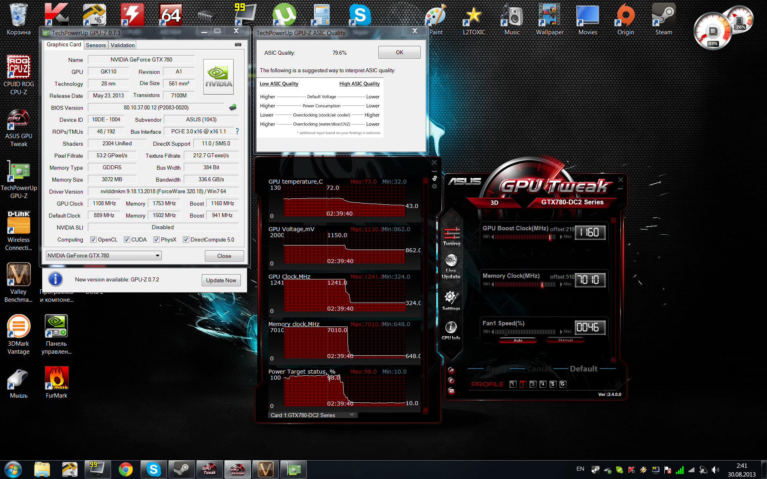Select profile number 2 in GPU Tweak
The image size is (767, 479).
coord(523,384)
